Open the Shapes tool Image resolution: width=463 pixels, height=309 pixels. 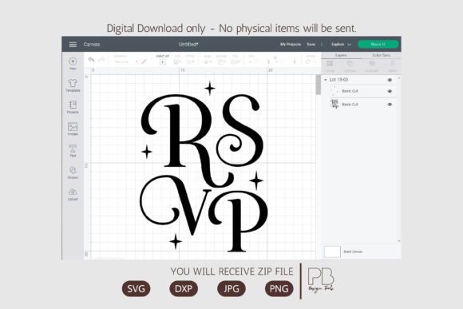tap(73, 172)
